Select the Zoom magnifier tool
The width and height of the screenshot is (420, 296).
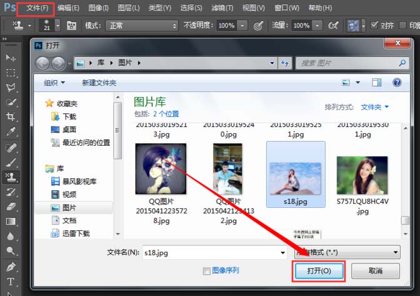pyautogui.click(x=11, y=251)
